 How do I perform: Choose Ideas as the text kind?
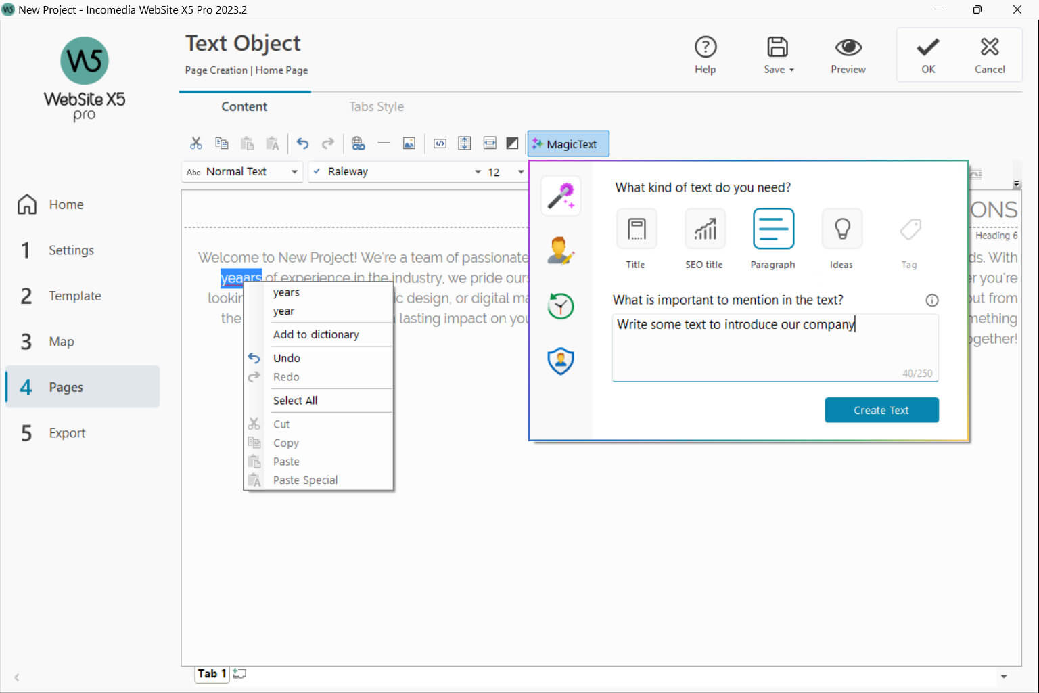pyautogui.click(x=841, y=229)
